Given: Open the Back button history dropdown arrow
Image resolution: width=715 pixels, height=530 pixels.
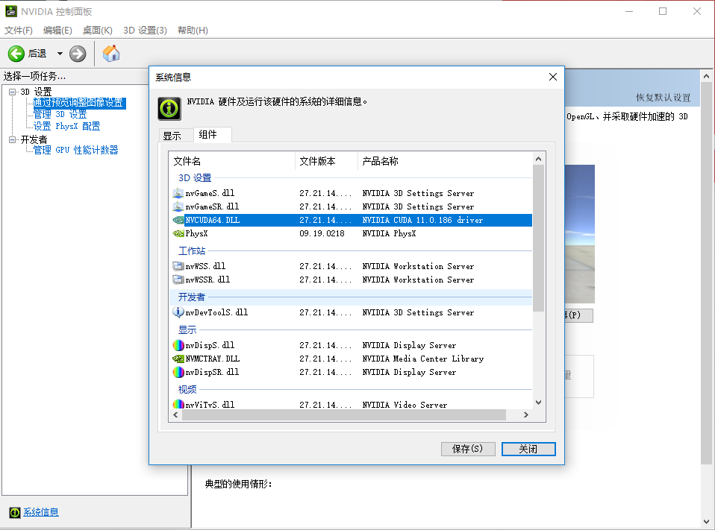Looking at the screenshot, I should pos(60,54).
